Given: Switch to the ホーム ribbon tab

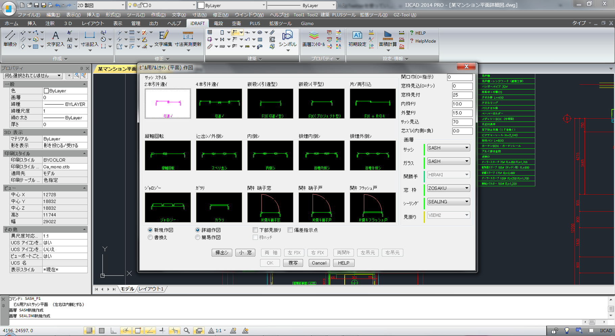Looking at the screenshot, I should coord(11,23).
